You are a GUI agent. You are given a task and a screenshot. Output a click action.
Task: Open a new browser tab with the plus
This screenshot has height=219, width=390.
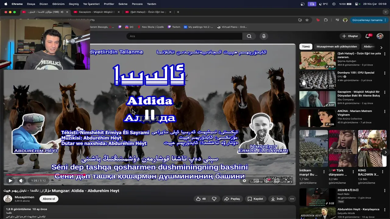[178, 12]
